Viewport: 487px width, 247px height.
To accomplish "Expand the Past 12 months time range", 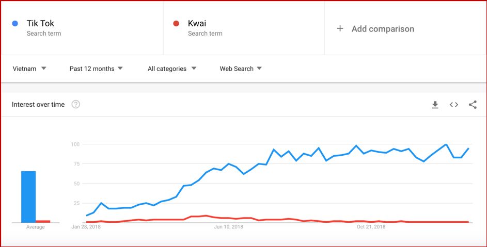I will (x=96, y=69).
